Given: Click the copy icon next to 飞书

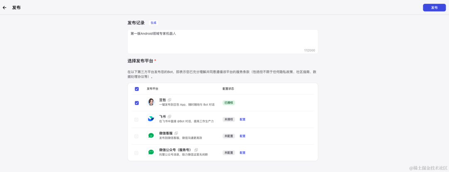Looking at the screenshot, I should click(170, 116).
